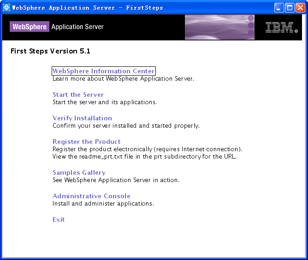Select the Register the Product link
The width and height of the screenshot is (308, 260).
click(x=86, y=142)
